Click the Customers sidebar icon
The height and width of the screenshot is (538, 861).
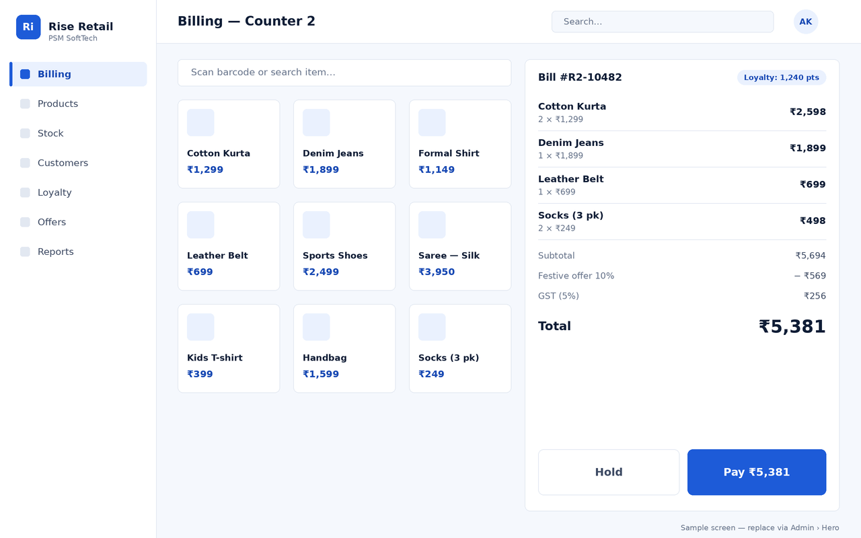pyautogui.click(x=25, y=163)
